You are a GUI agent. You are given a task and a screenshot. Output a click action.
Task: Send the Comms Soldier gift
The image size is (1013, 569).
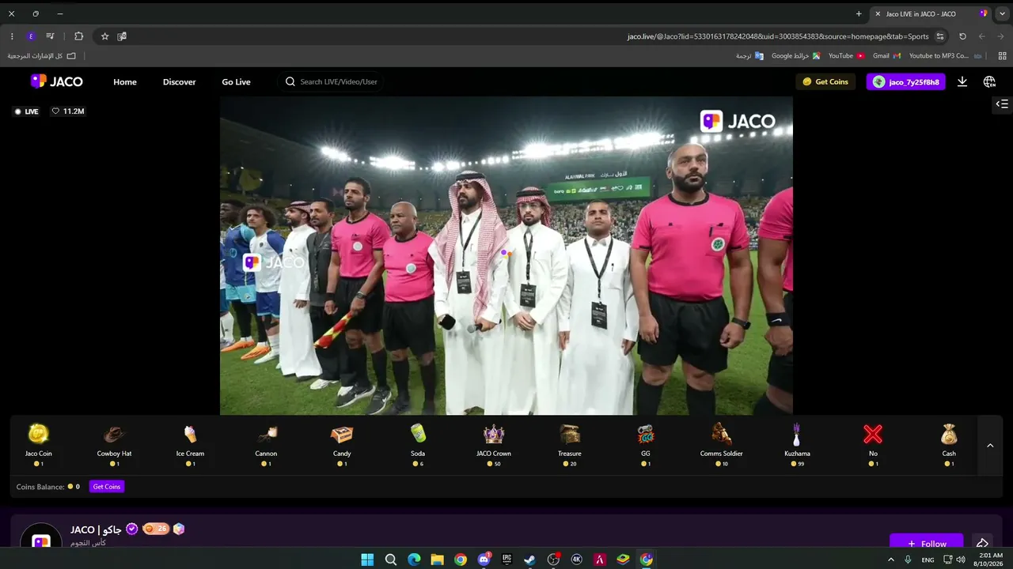click(721, 445)
